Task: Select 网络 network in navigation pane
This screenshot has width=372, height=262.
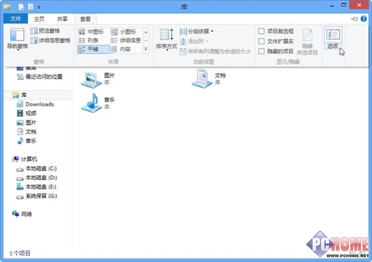Action: click(x=22, y=214)
